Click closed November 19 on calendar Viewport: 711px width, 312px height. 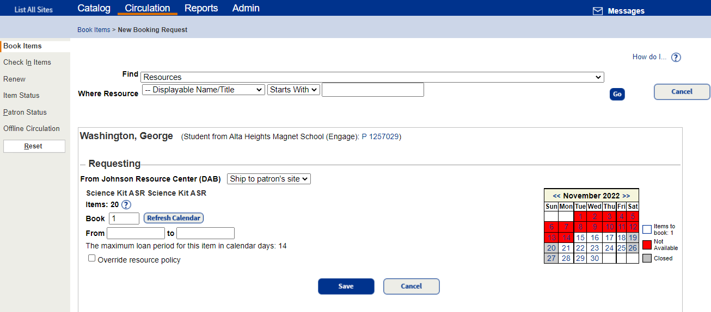click(x=633, y=238)
